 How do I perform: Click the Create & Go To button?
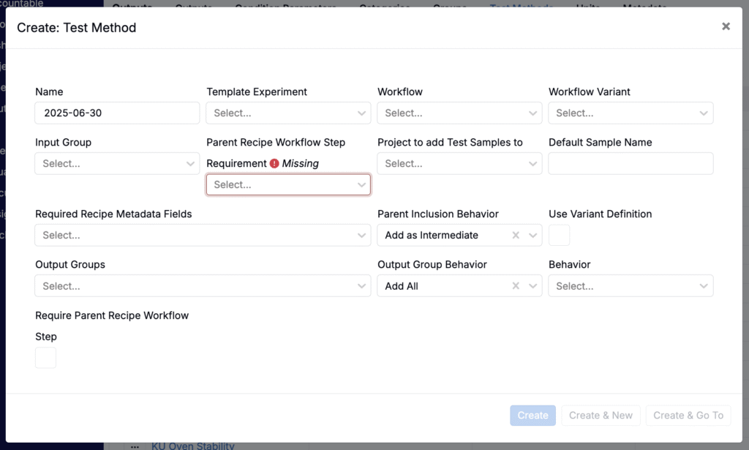click(688, 416)
